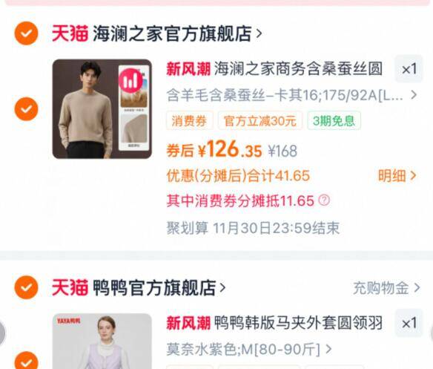Open 充购物金 link

(386, 288)
